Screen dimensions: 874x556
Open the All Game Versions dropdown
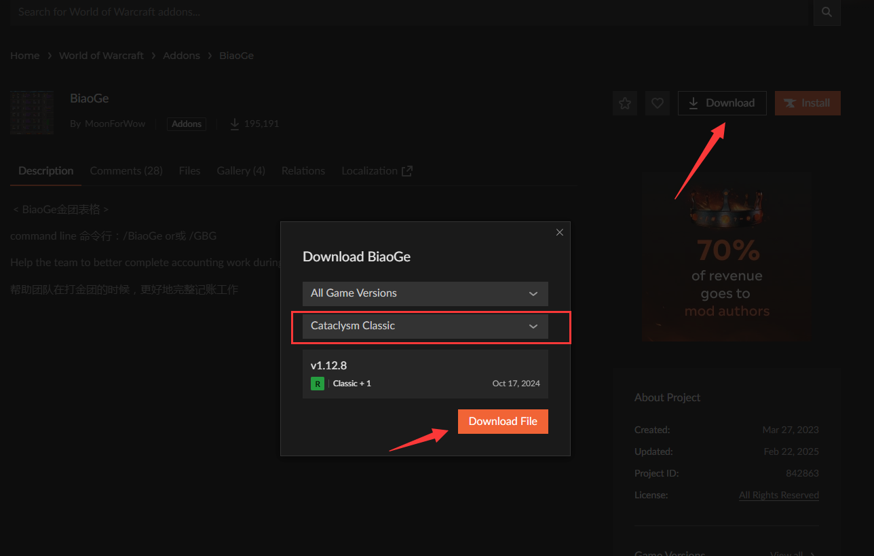[425, 293]
